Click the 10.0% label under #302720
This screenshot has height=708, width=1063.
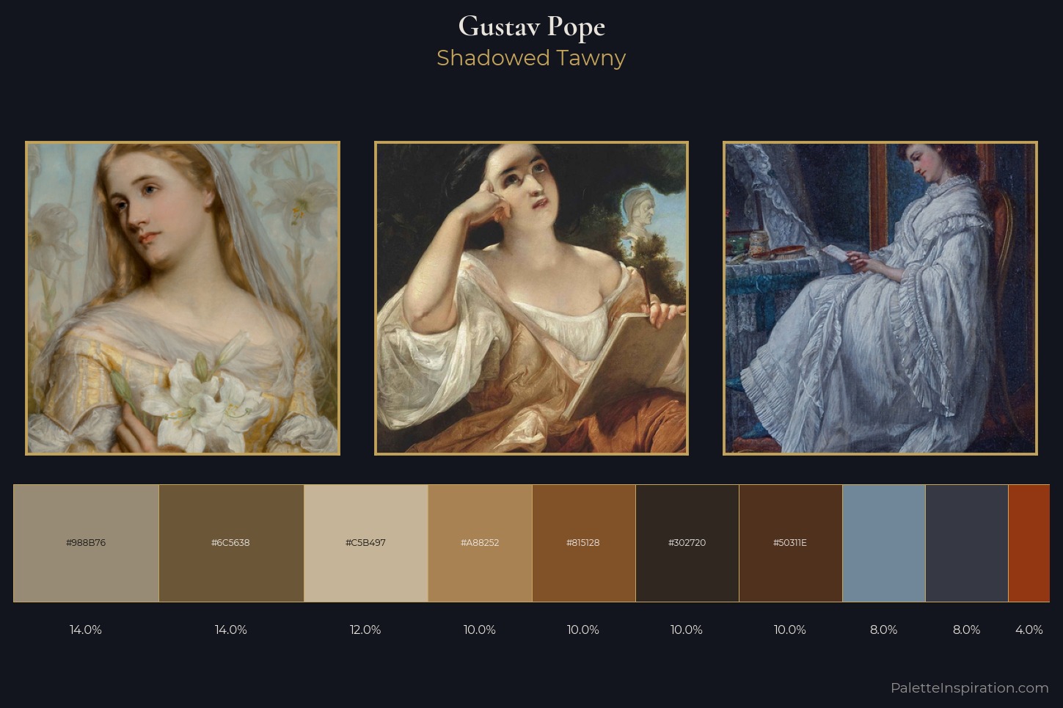pos(687,629)
